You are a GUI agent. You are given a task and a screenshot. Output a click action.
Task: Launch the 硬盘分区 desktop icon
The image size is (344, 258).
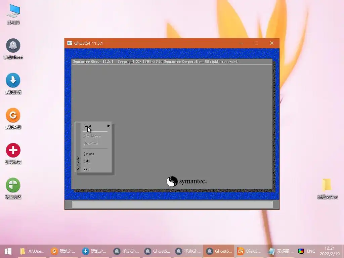tap(13, 188)
